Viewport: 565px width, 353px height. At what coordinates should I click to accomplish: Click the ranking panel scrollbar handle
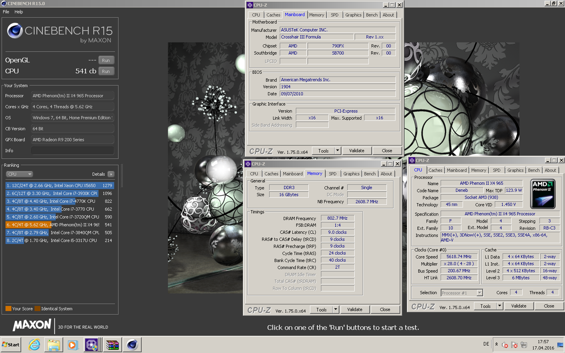[x=122, y=176]
